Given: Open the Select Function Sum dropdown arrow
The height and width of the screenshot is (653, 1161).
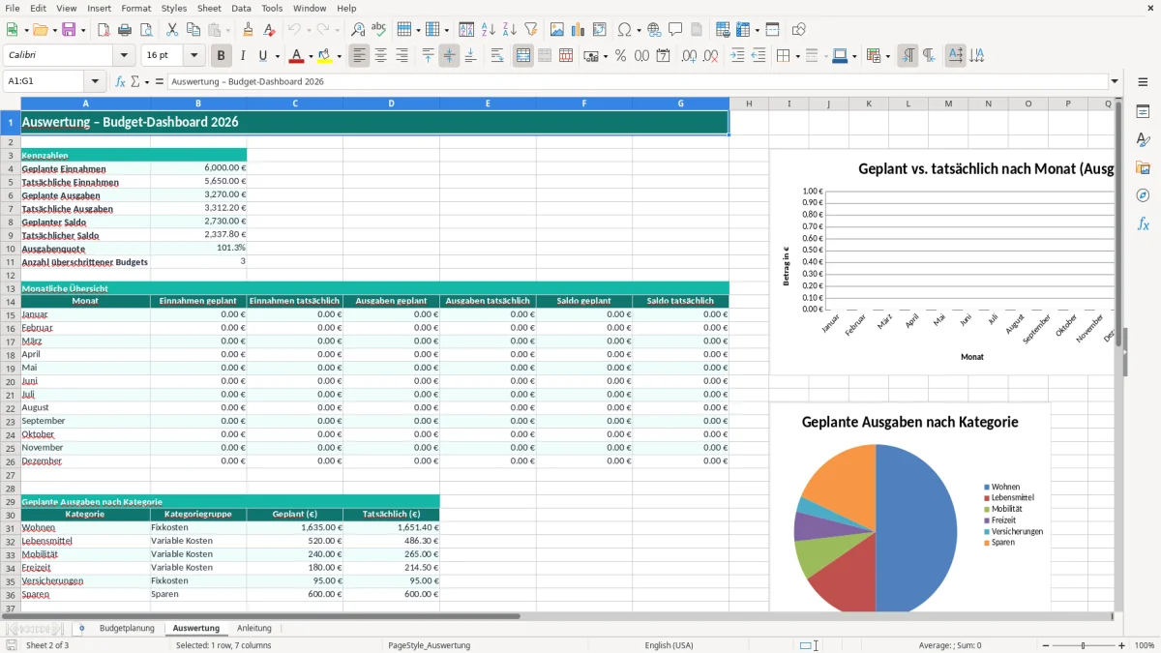Looking at the screenshot, I should [147, 82].
